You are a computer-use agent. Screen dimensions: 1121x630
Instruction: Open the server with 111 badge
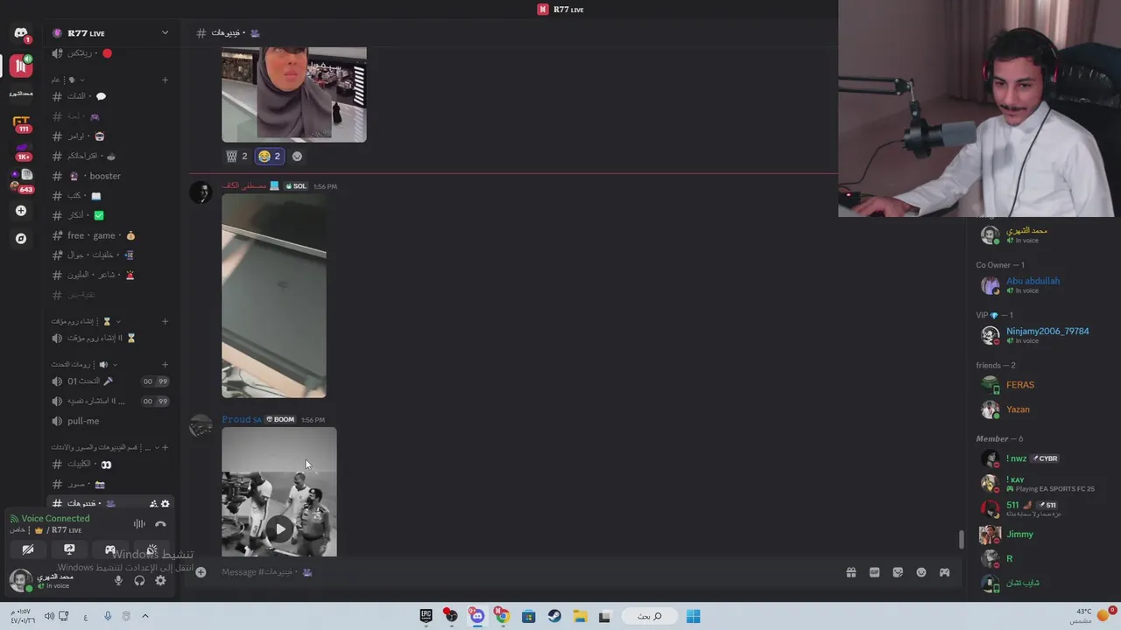(21, 124)
